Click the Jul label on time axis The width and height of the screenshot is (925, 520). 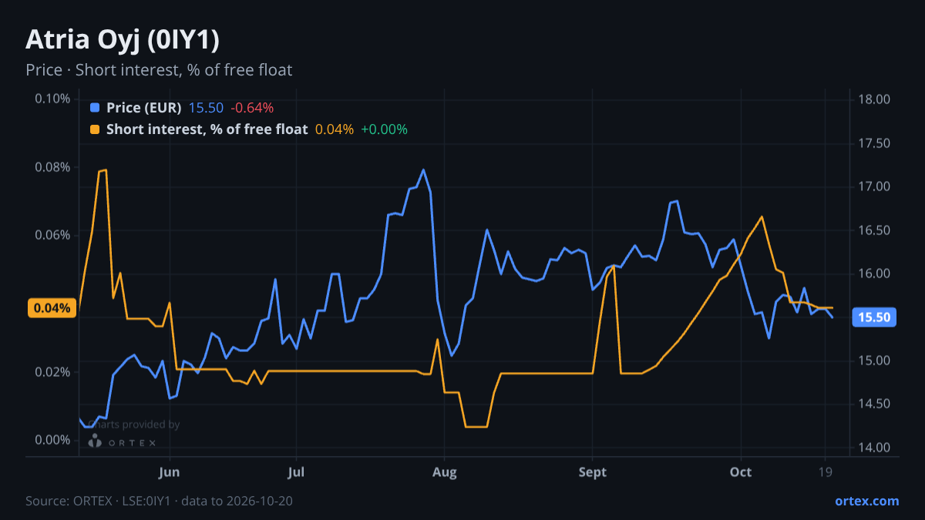[x=295, y=472]
